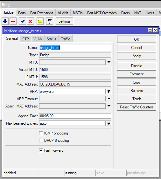Expand the ARP Timeout field arrow
161x179 pixels.
109,99
